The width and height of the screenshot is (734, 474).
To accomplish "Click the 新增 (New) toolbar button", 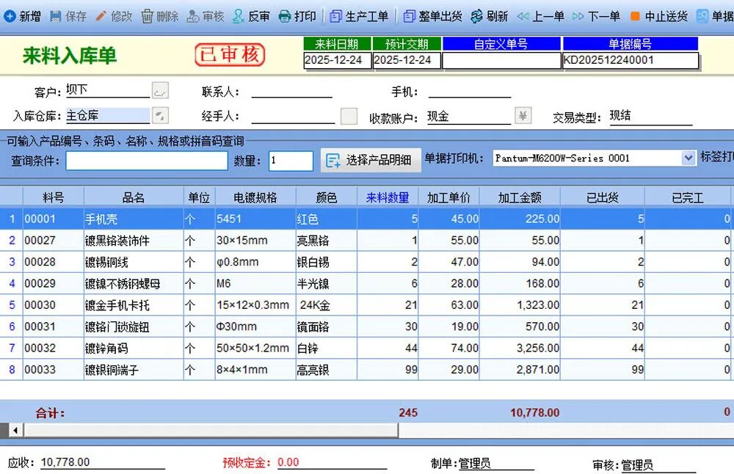I will (23, 16).
